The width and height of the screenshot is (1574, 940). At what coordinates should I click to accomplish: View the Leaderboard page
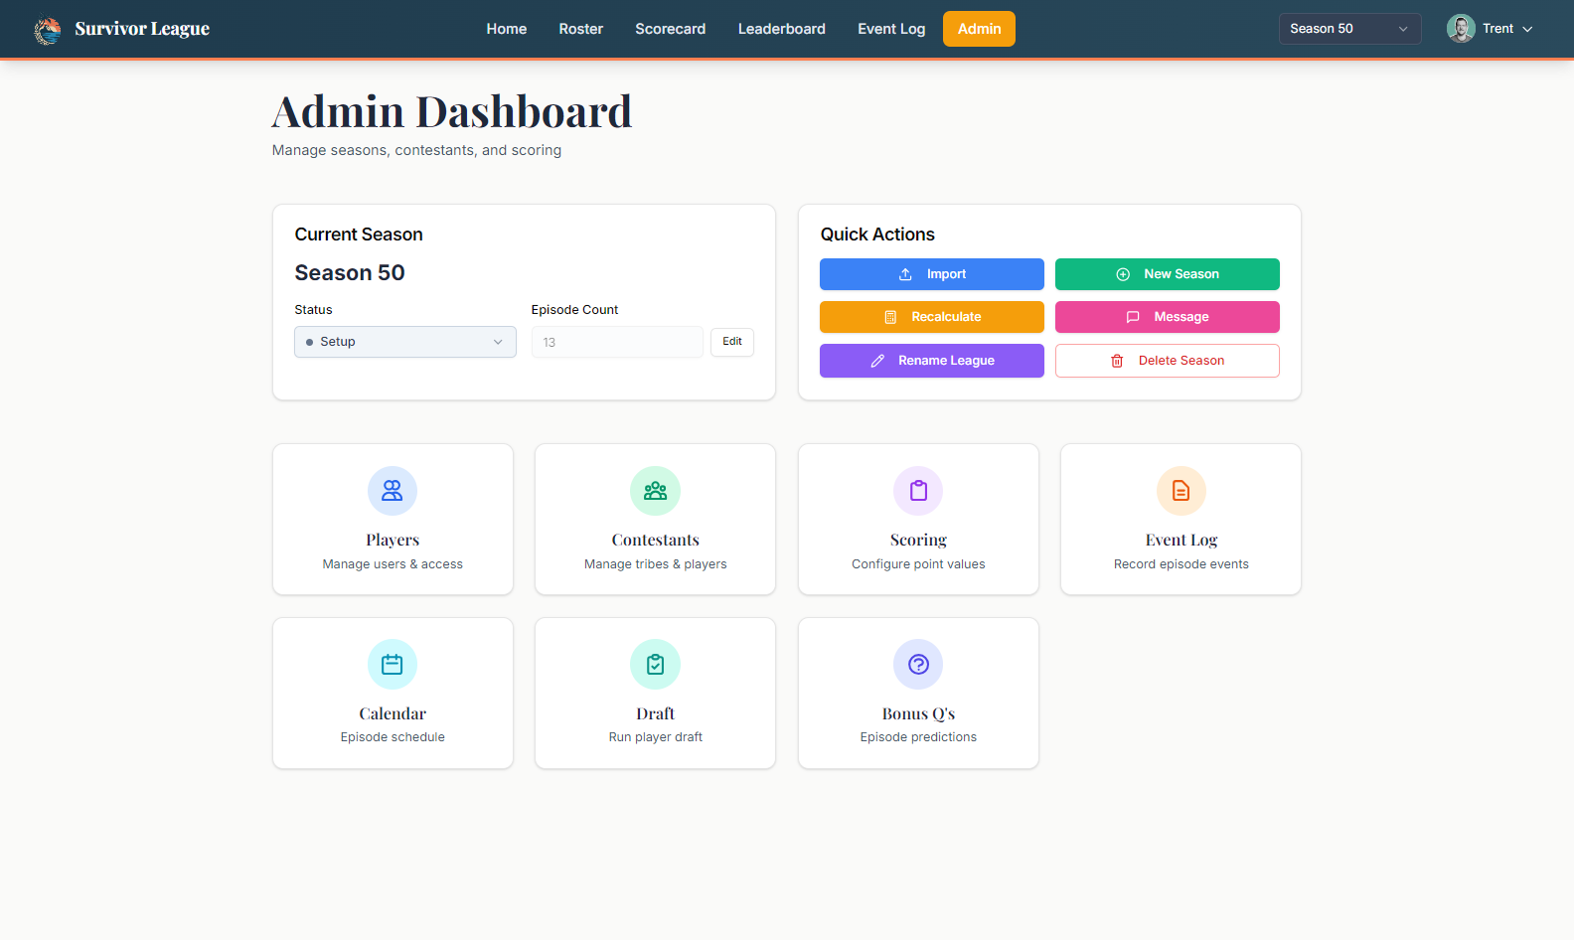[782, 29]
